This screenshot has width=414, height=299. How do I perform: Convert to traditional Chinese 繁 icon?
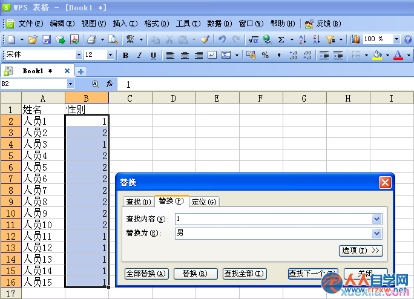[130, 39]
